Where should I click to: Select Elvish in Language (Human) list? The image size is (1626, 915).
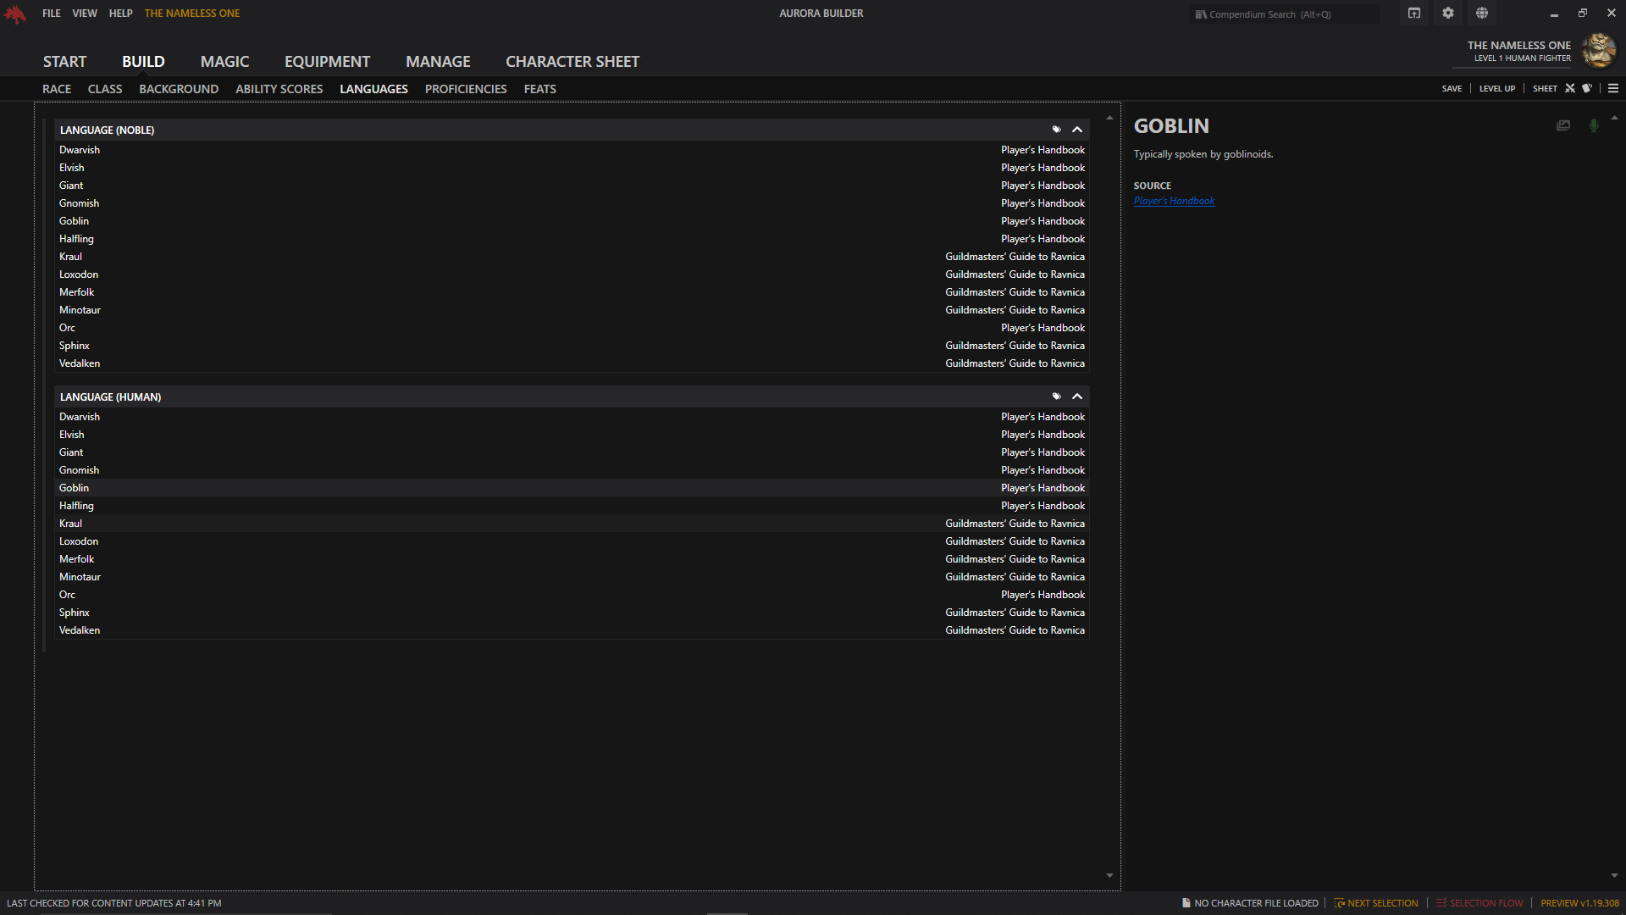pos(72,435)
